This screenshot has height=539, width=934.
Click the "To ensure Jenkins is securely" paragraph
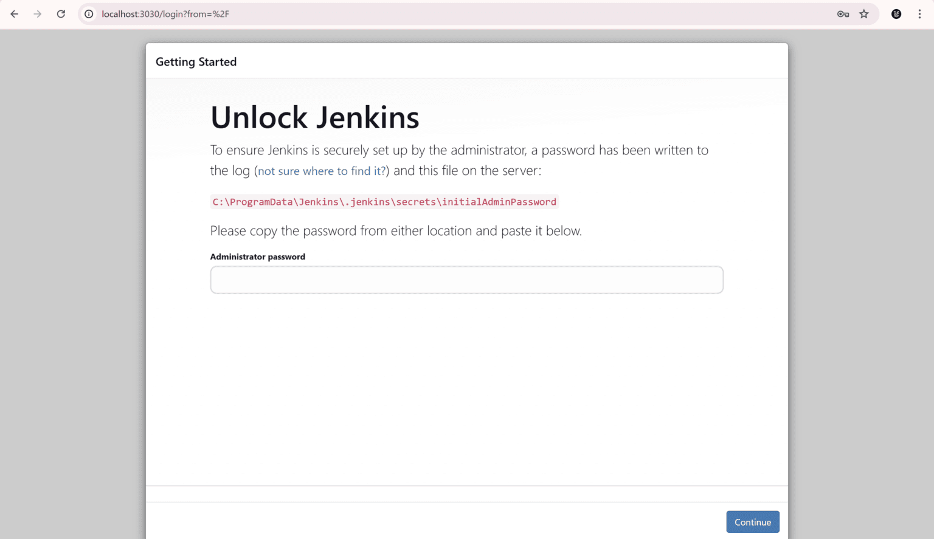point(459,151)
